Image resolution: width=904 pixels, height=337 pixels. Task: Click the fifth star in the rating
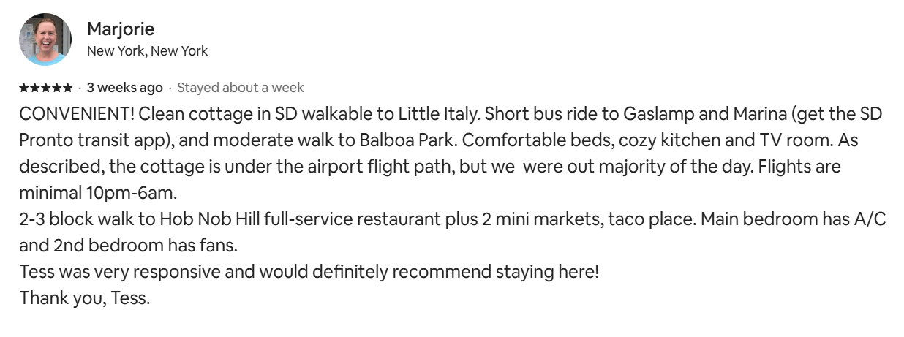coord(68,88)
